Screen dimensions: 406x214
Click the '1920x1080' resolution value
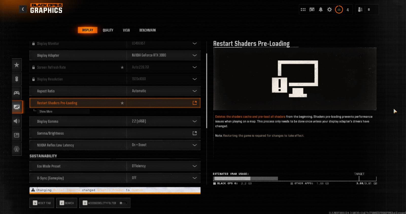point(139,79)
